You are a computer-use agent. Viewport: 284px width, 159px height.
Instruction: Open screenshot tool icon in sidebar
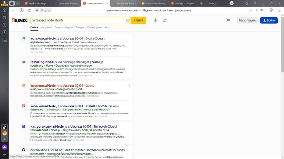[x=4, y=40]
